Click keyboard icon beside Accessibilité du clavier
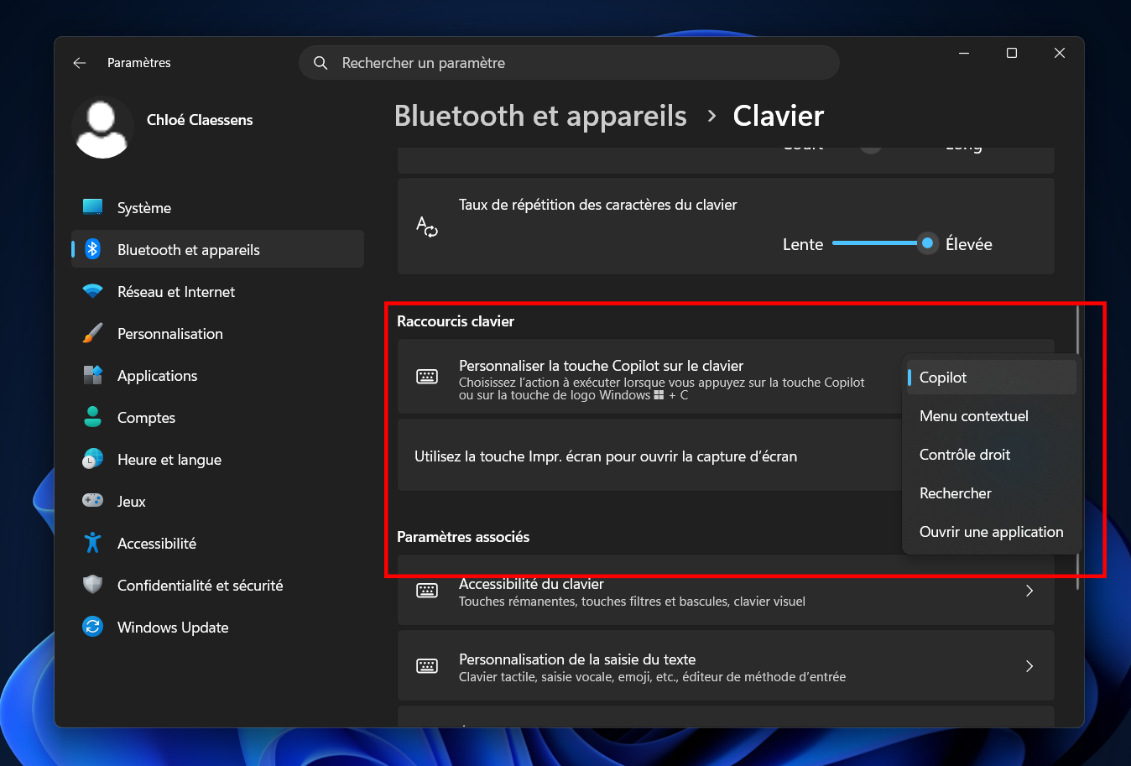The width and height of the screenshot is (1131, 766). pos(427,591)
